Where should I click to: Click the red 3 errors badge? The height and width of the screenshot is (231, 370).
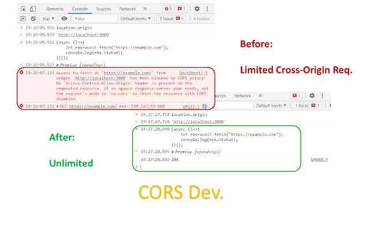(x=168, y=9)
